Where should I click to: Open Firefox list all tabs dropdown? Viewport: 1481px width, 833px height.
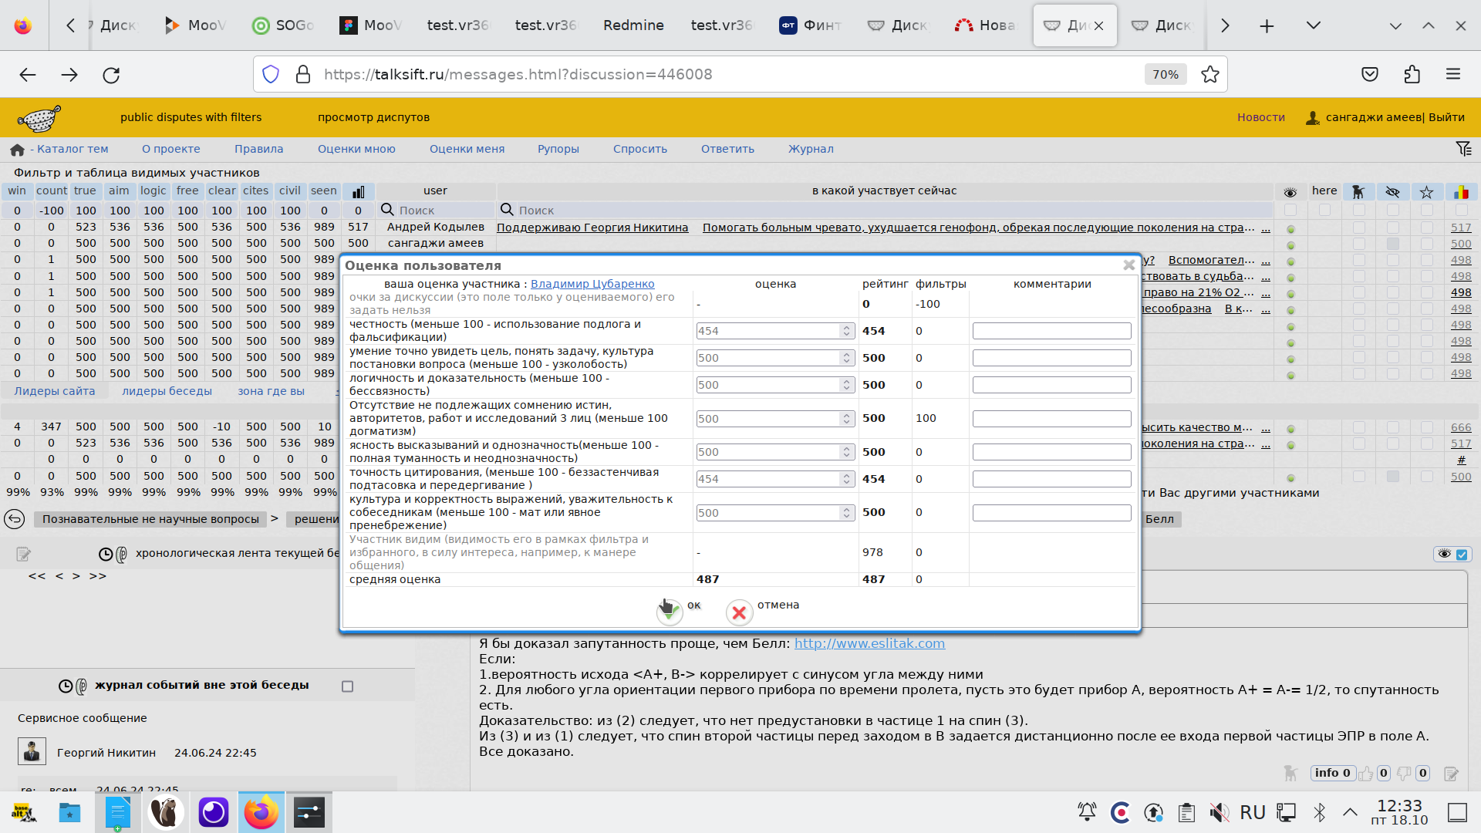tap(1313, 25)
